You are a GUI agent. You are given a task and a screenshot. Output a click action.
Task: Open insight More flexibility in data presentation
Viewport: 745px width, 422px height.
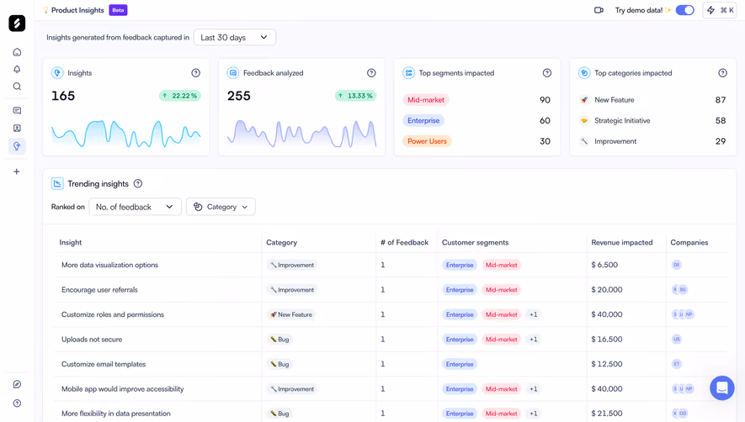tap(116, 414)
